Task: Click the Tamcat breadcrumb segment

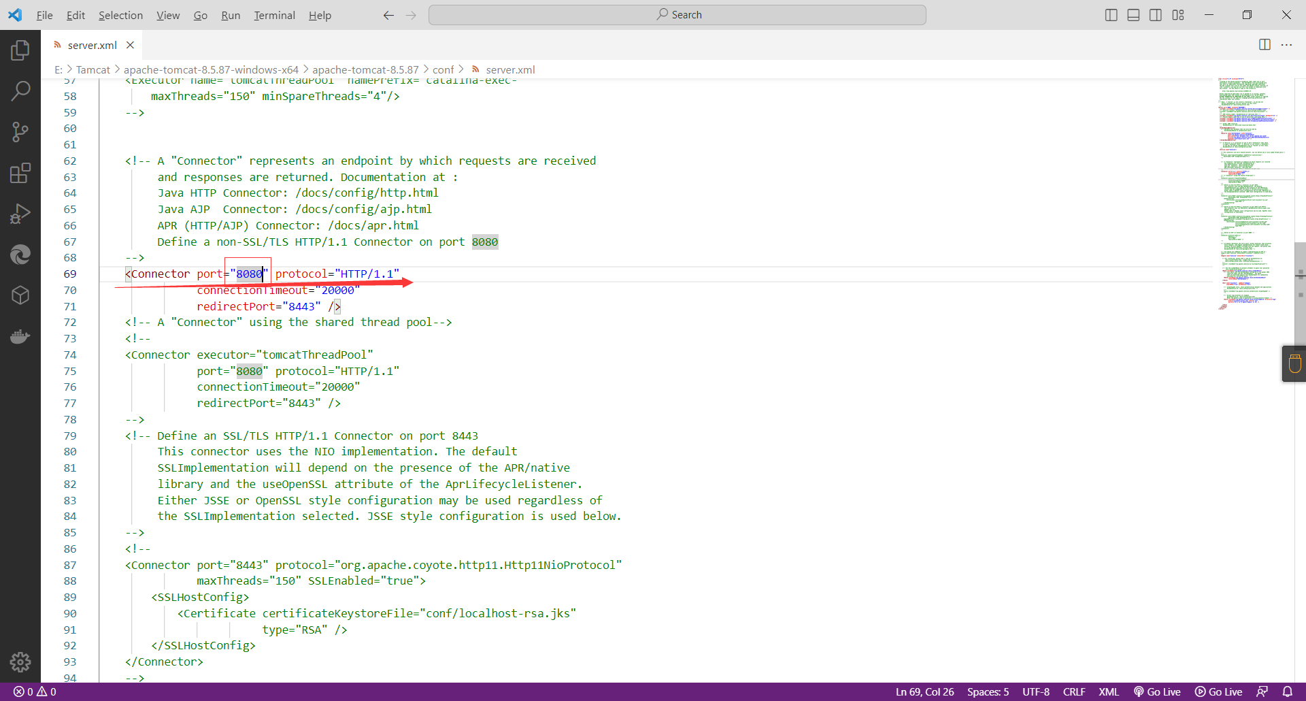Action: tap(93, 69)
